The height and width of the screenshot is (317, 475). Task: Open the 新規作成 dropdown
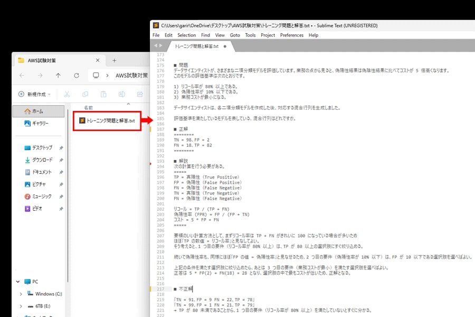pyautogui.click(x=34, y=95)
